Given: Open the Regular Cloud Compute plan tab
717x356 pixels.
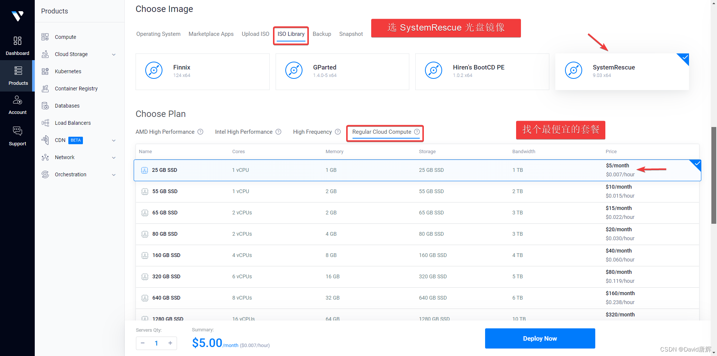Looking at the screenshot, I should point(382,132).
